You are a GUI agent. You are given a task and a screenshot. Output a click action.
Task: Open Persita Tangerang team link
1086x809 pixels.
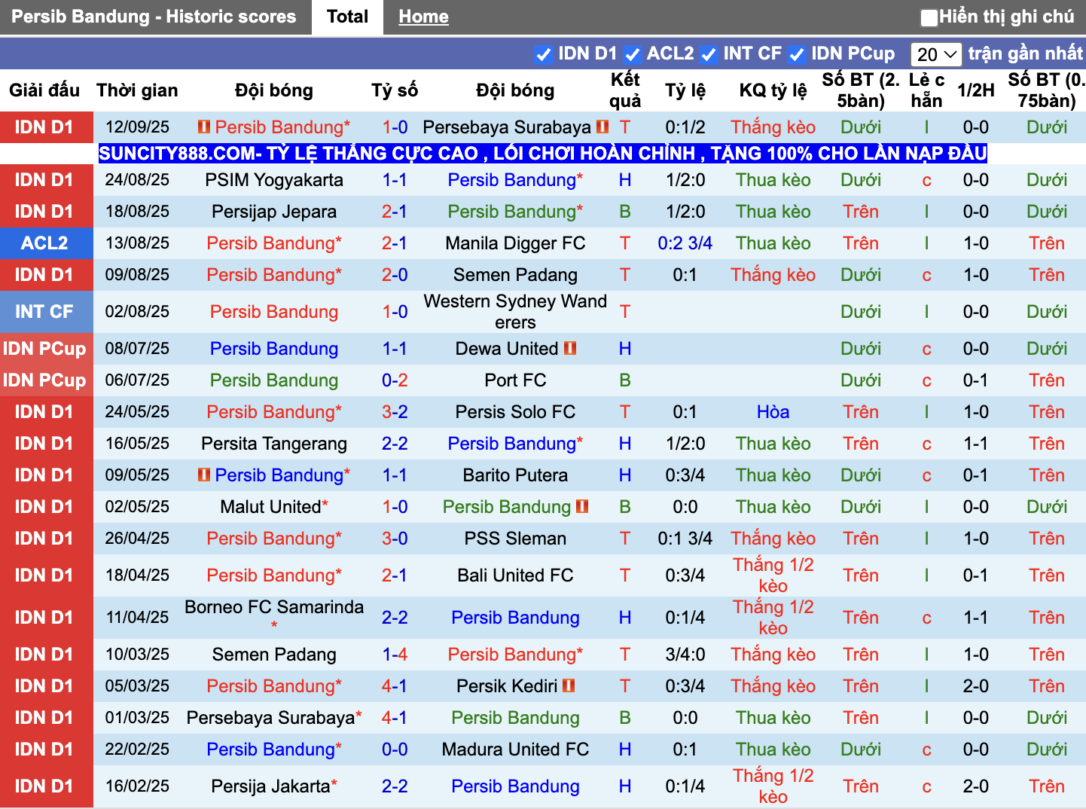pyautogui.click(x=274, y=444)
